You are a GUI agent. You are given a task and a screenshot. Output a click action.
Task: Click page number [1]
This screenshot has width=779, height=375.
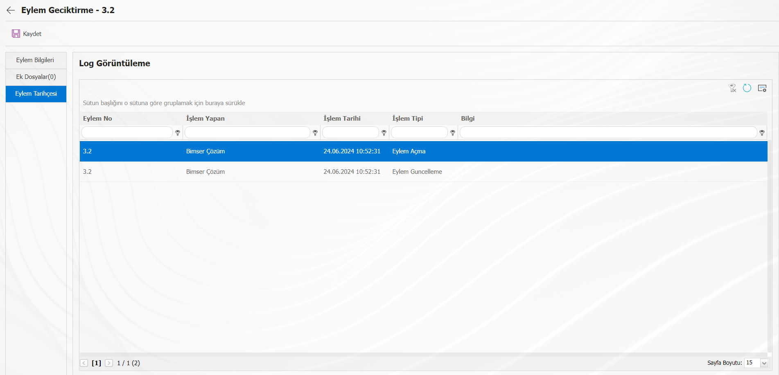point(96,363)
